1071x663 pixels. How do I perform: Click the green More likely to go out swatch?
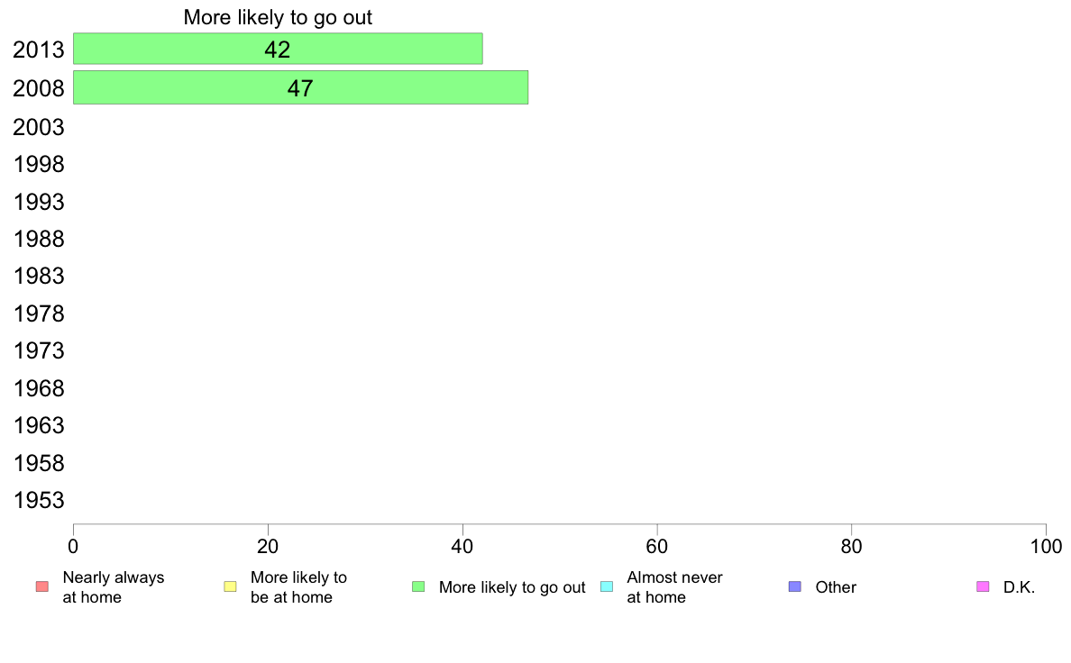pyautogui.click(x=418, y=586)
